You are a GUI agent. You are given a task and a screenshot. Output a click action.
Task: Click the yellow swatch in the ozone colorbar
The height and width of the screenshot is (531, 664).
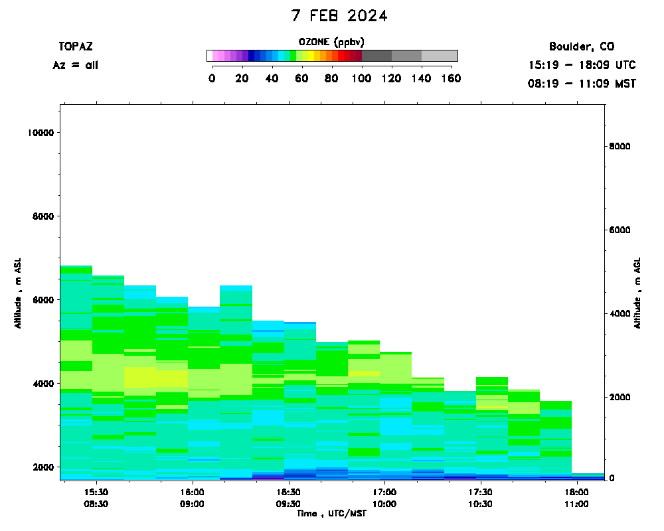pyautogui.click(x=311, y=56)
